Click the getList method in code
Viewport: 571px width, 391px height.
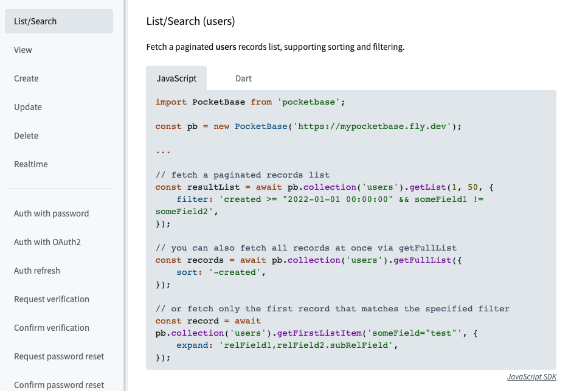pyautogui.click(x=427, y=187)
